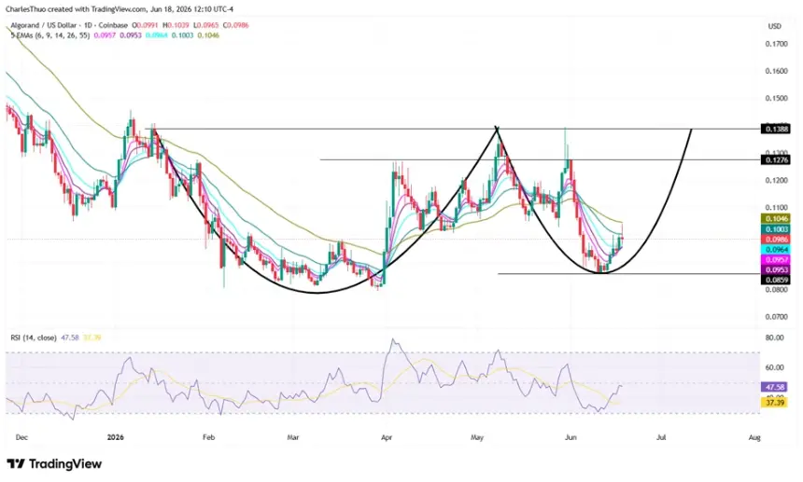Image resolution: width=803 pixels, height=482 pixels.
Task: Click the high value H0.1039 in the legend
Action: (x=176, y=25)
